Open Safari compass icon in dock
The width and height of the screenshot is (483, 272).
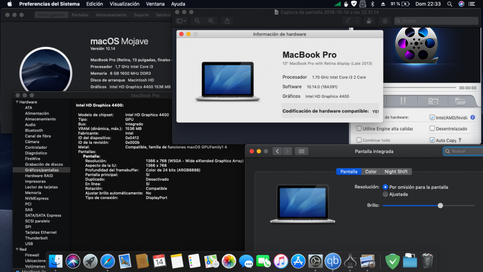point(108,261)
